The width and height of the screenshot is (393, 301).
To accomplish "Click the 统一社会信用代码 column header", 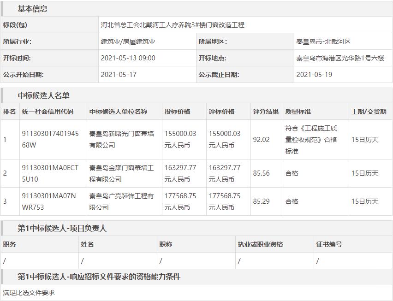I will pyautogui.click(x=47, y=112).
